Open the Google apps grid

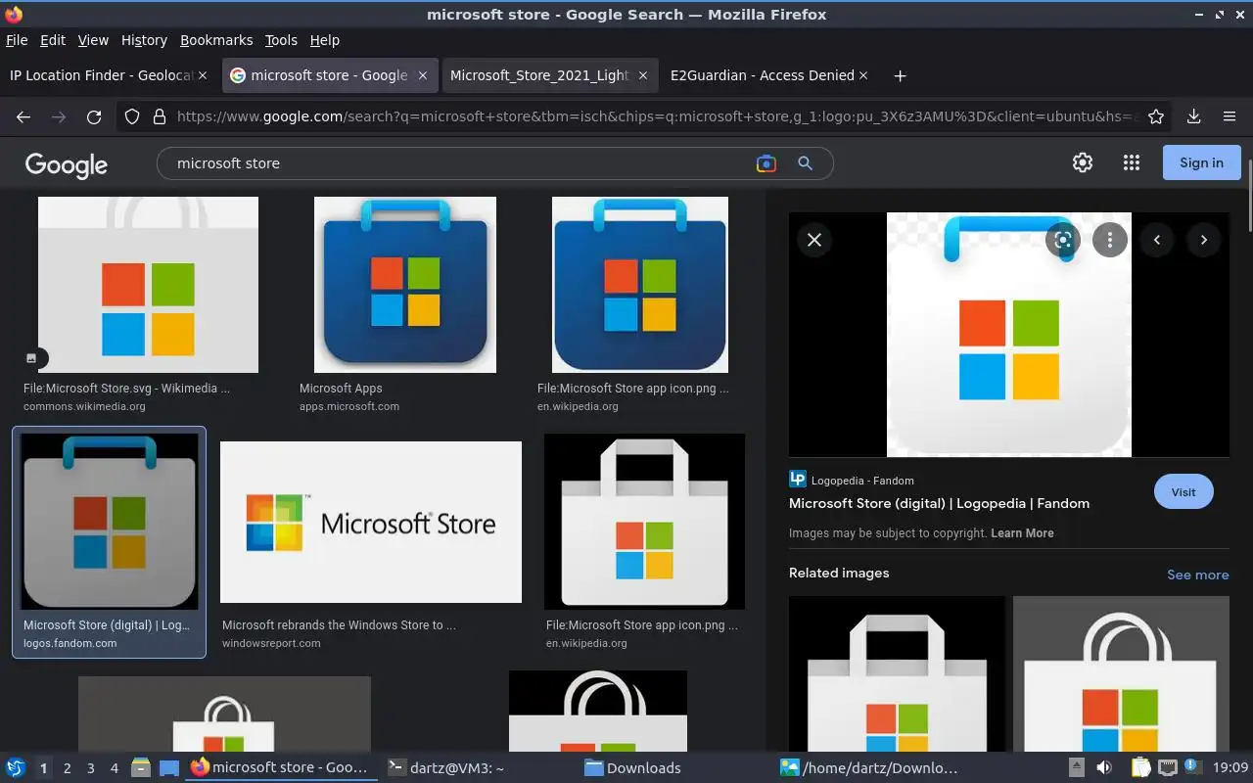tap(1132, 162)
